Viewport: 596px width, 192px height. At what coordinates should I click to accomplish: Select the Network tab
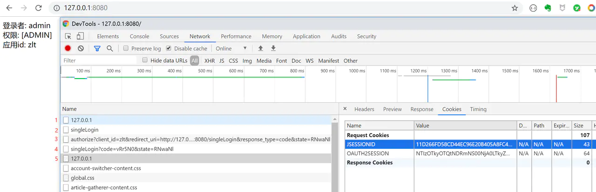(x=200, y=36)
